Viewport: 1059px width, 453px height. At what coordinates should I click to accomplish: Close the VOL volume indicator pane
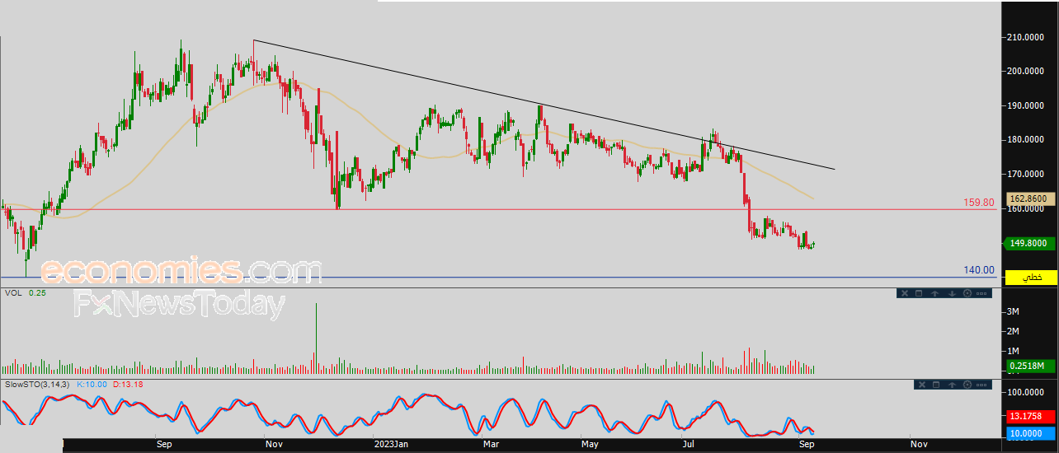click(x=904, y=293)
